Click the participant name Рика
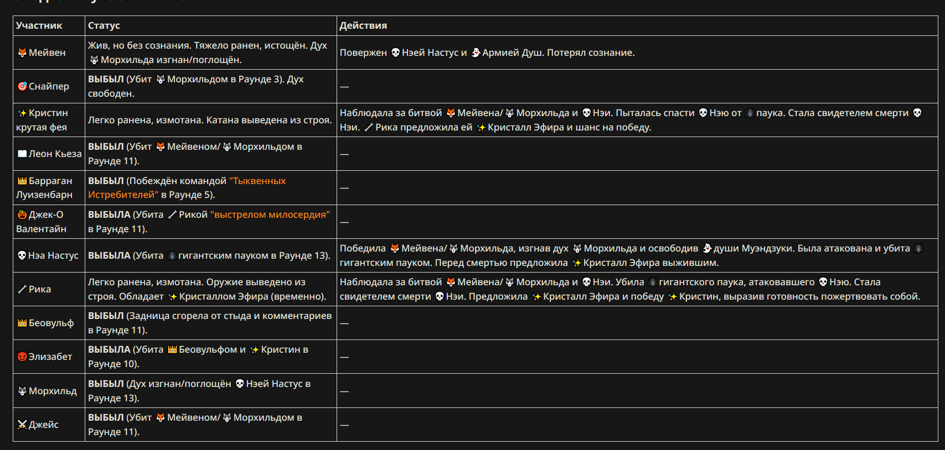 pyautogui.click(x=40, y=289)
